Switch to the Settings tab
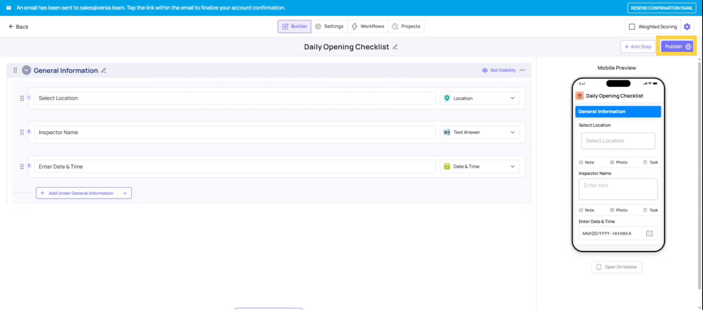 (x=329, y=26)
